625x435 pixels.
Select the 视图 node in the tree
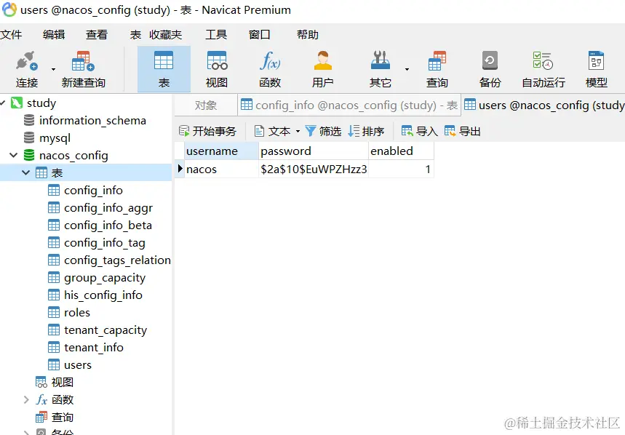pos(62,383)
